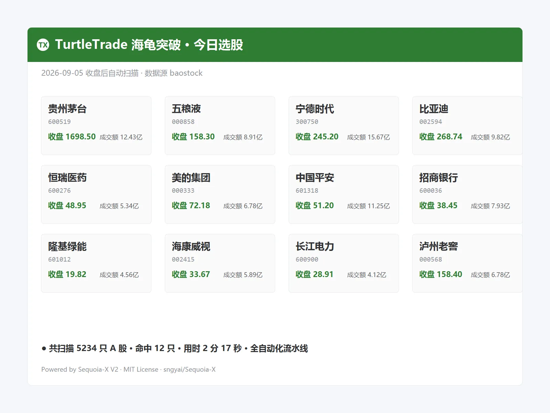Click stock code 601012
Image resolution: width=550 pixels, height=413 pixels.
pos(59,260)
